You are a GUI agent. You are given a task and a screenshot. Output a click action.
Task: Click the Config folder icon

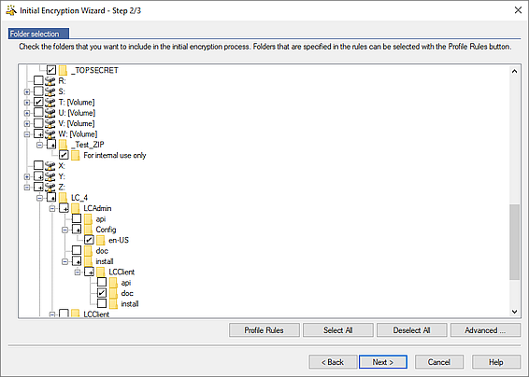(88, 230)
